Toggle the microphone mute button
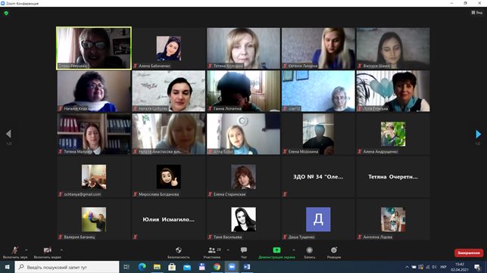 15,250
